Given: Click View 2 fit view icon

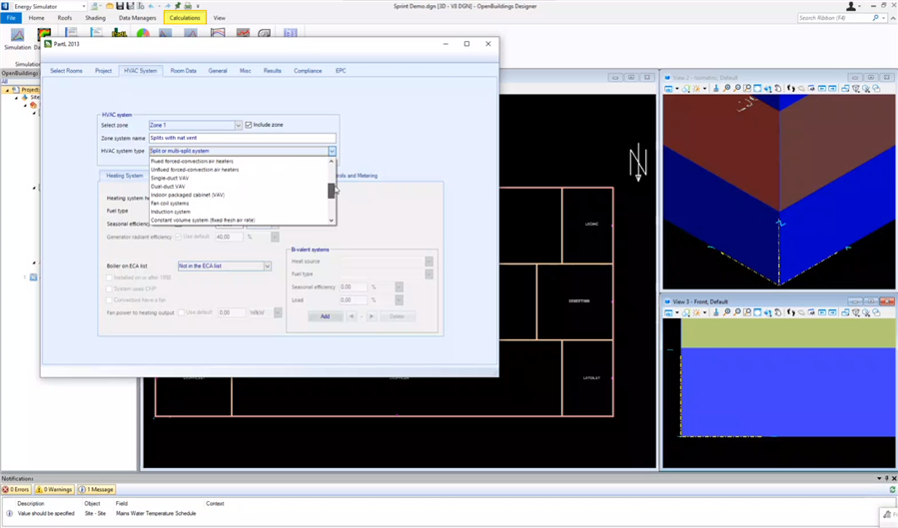Looking at the screenshot, I should 758,88.
